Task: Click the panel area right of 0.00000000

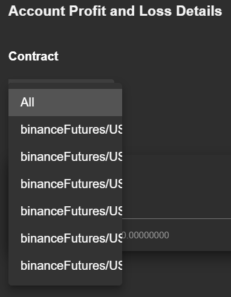Action: pyautogui.click(x=200, y=235)
